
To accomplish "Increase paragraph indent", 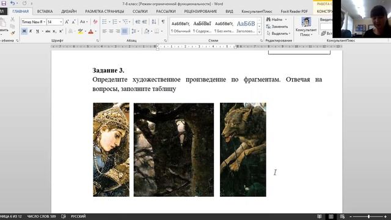I will coord(144,22).
